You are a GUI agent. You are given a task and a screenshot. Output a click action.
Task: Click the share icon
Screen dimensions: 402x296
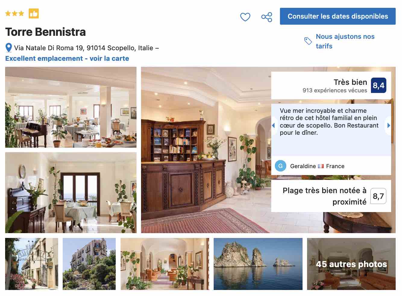[x=267, y=17]
